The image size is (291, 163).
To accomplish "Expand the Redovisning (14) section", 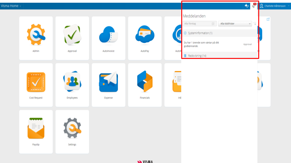I will pos(220,56).
